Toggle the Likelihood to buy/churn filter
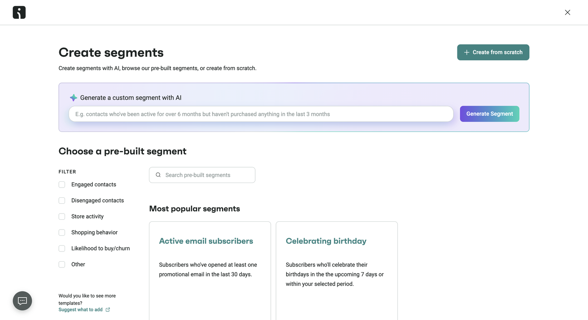 [x=62, y=248]
